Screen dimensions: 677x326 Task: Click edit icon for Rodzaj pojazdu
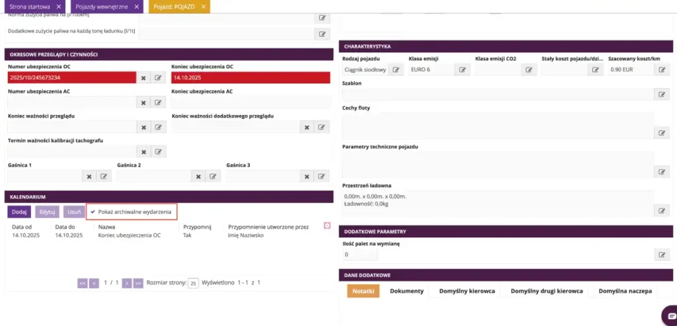tap(396, 69)
